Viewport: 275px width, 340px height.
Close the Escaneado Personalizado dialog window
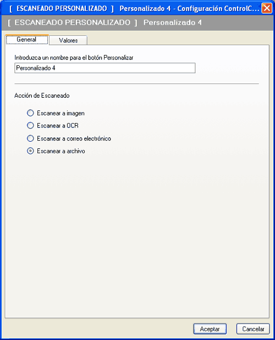click(x=267, y=8)
